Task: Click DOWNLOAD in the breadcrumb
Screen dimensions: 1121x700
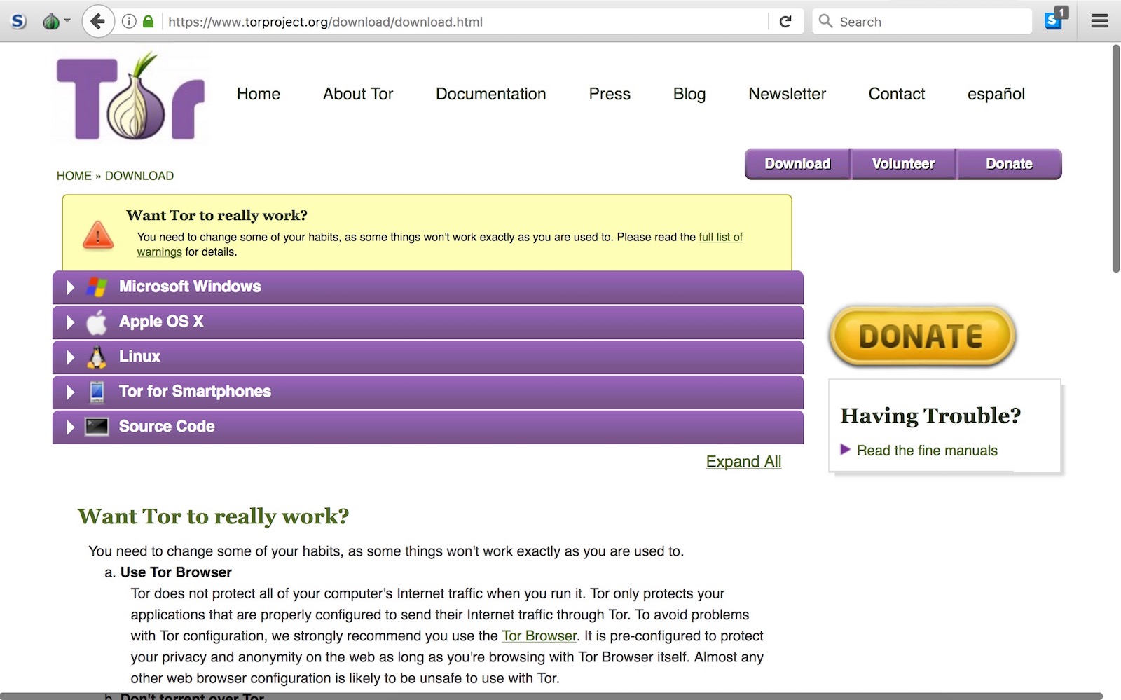Action: click(139, 176)
